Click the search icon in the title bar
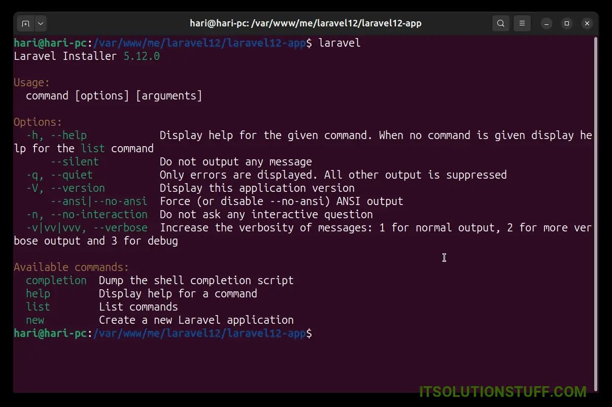 tap(501, 23)
